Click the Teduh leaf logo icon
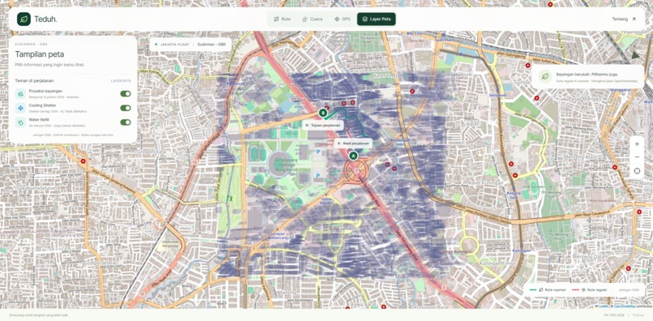Image resolution: width=653 pixels, height=321 pixels. coord(23,19)
